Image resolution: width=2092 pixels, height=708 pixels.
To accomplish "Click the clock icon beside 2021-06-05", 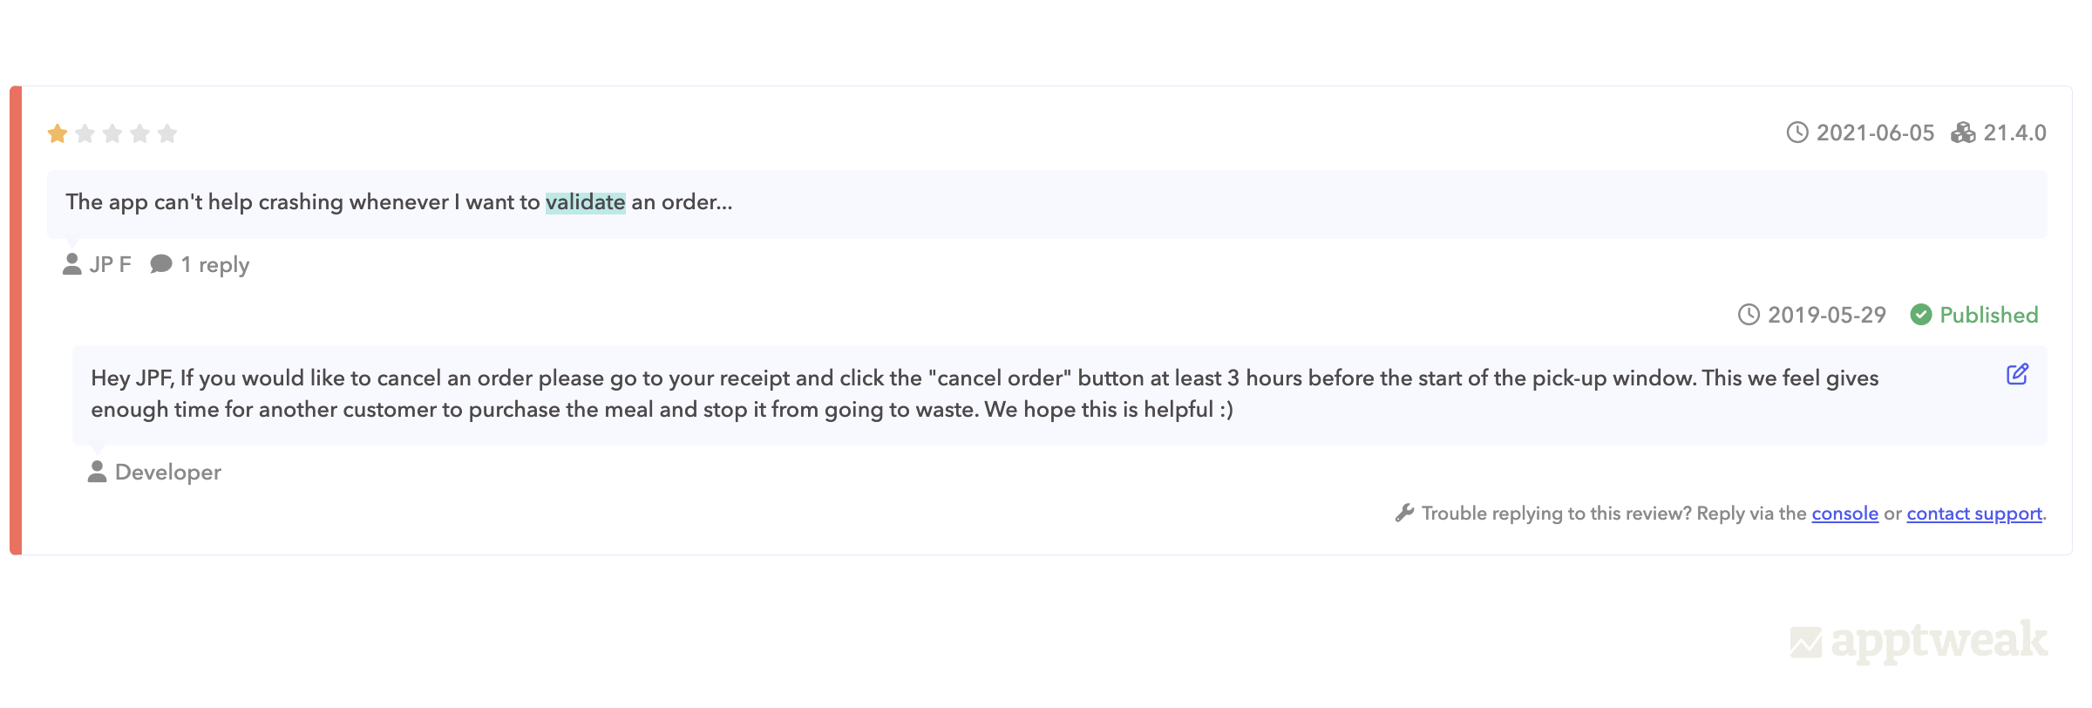I will (1797, 133).
